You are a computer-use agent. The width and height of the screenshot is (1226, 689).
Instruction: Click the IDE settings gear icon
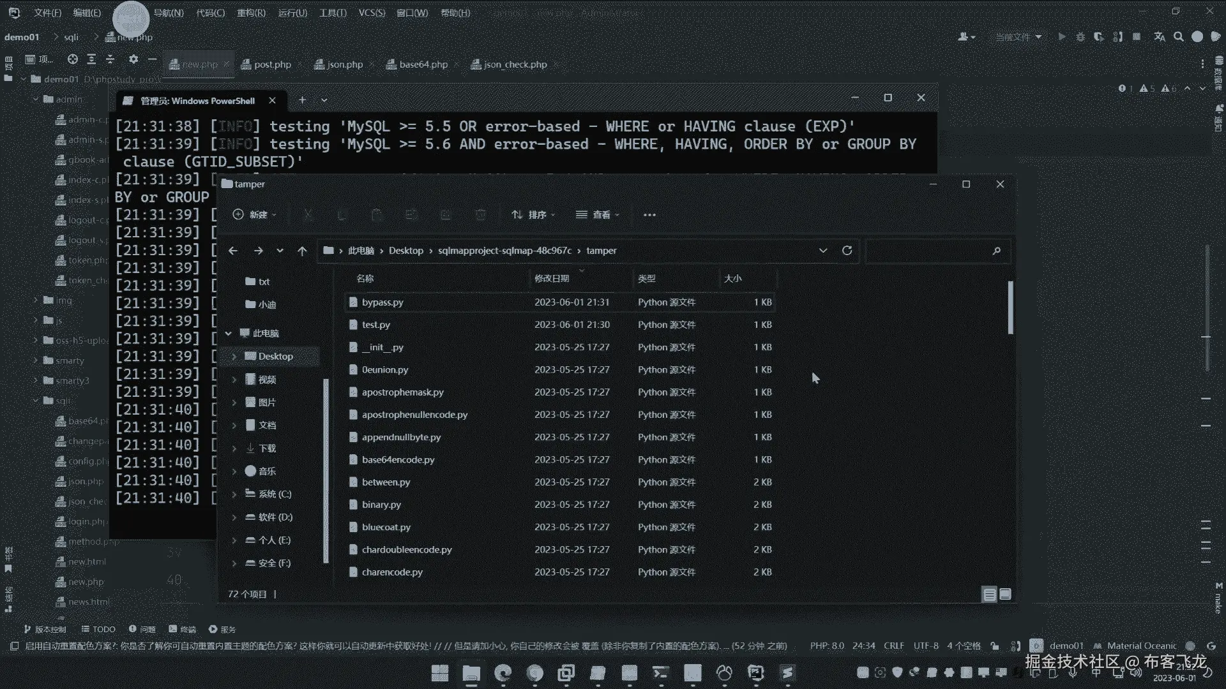coord(133,59)
